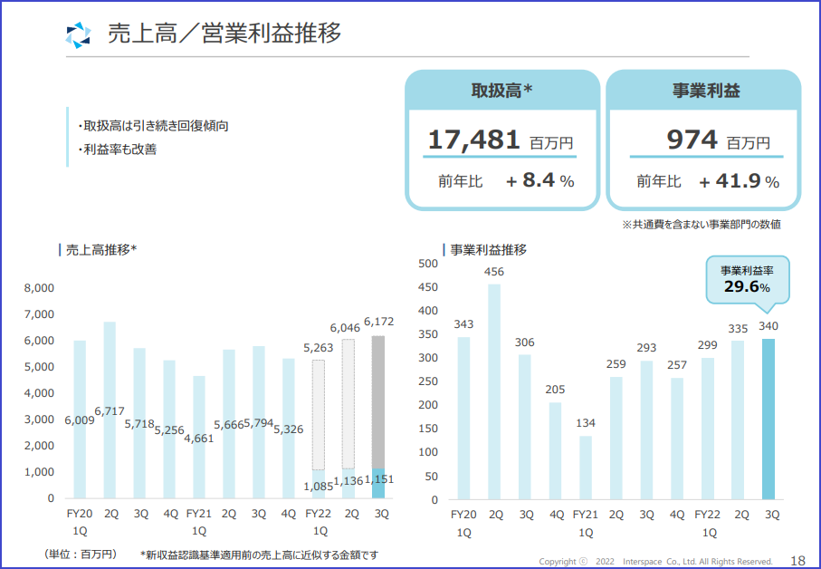Select the slide title 売上高／営業利益推移
Image resolution: width=821 pixels, height=569 pixels.
coord(224,33)
